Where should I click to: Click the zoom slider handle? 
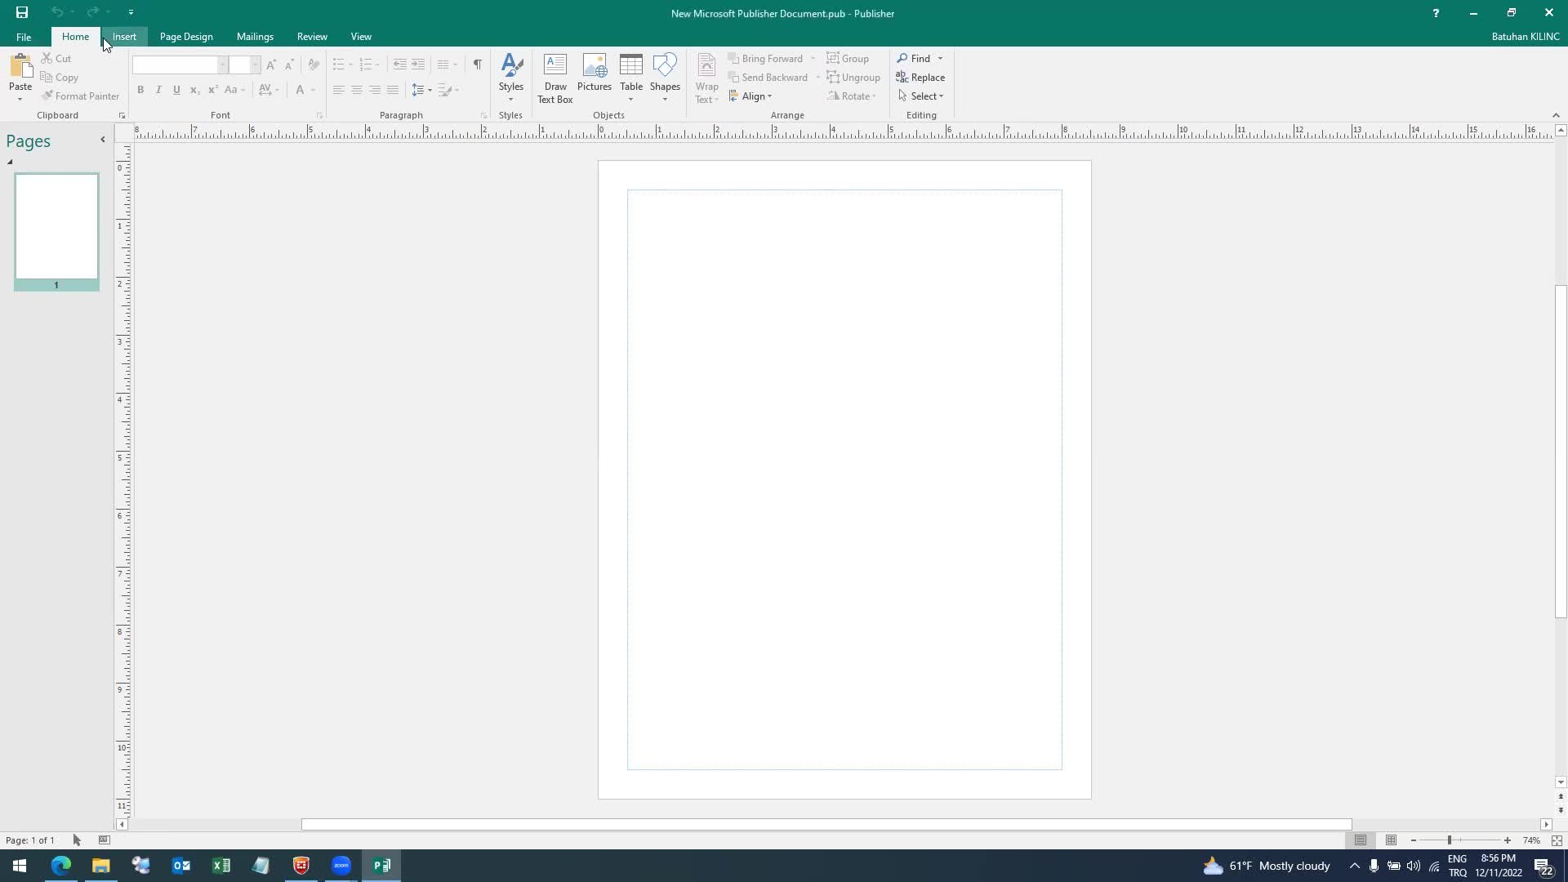pyautogui.click(x=1450, y=840)
